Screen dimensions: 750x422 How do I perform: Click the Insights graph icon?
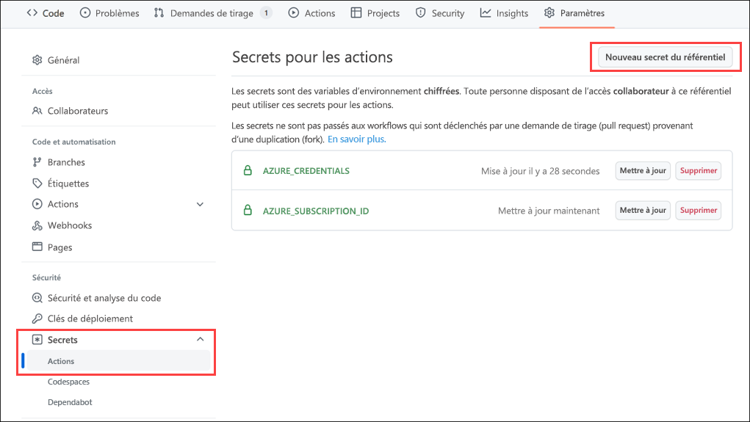tap(486, 13)
